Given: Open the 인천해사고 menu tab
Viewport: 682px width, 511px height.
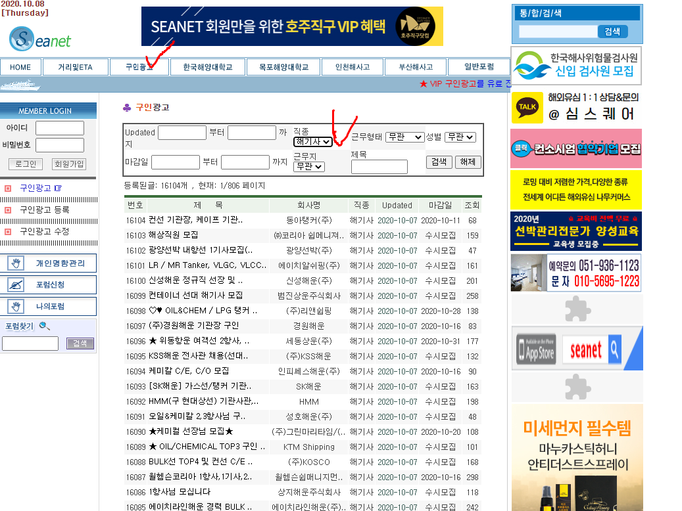Looking at the screenshot, I should [353, 68].
